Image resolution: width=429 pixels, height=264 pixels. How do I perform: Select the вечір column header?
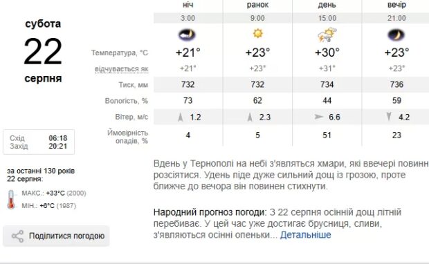point(396,5)
